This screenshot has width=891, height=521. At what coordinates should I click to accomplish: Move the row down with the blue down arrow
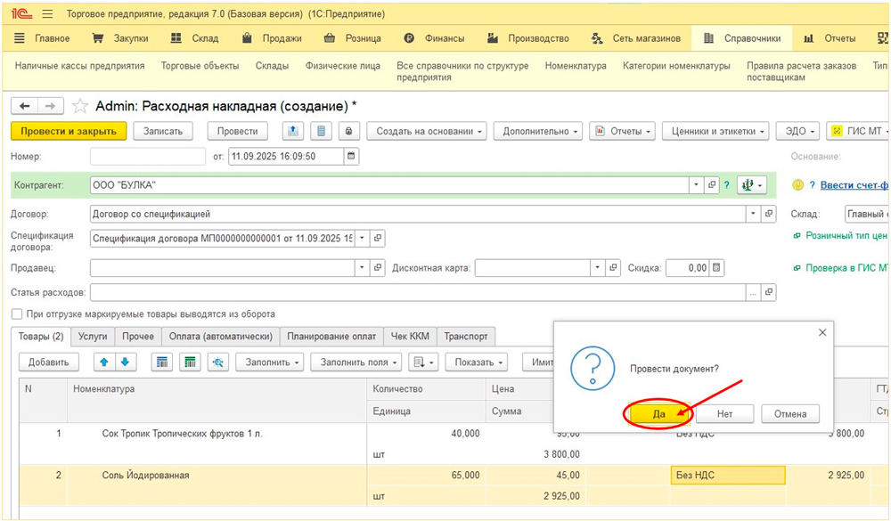[125, 362]
